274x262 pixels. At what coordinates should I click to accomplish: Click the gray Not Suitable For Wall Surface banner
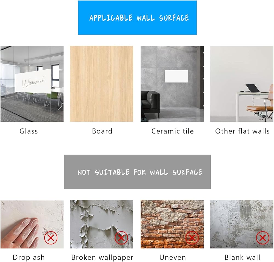coord(137,172)
